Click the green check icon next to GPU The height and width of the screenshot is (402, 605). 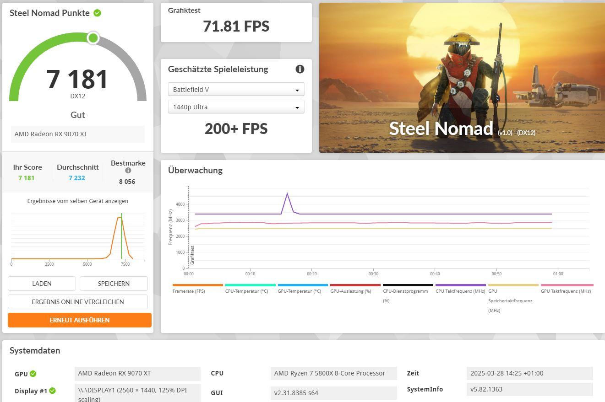pyautogui.click(x=33, y=374)
